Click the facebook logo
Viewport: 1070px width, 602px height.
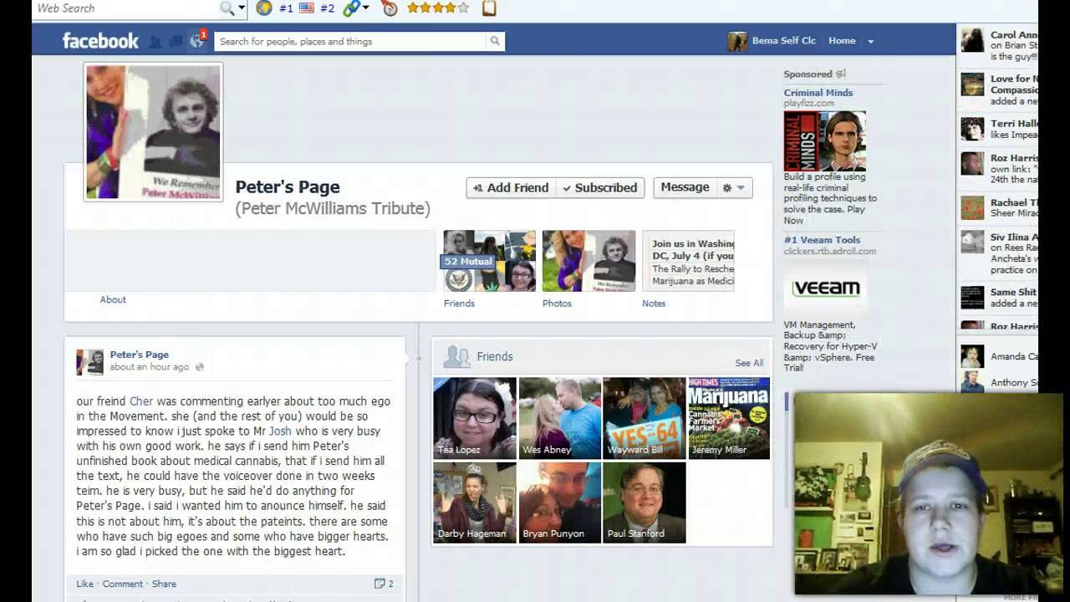[100, 41]
